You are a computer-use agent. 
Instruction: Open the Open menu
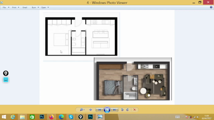click(43, 7)
